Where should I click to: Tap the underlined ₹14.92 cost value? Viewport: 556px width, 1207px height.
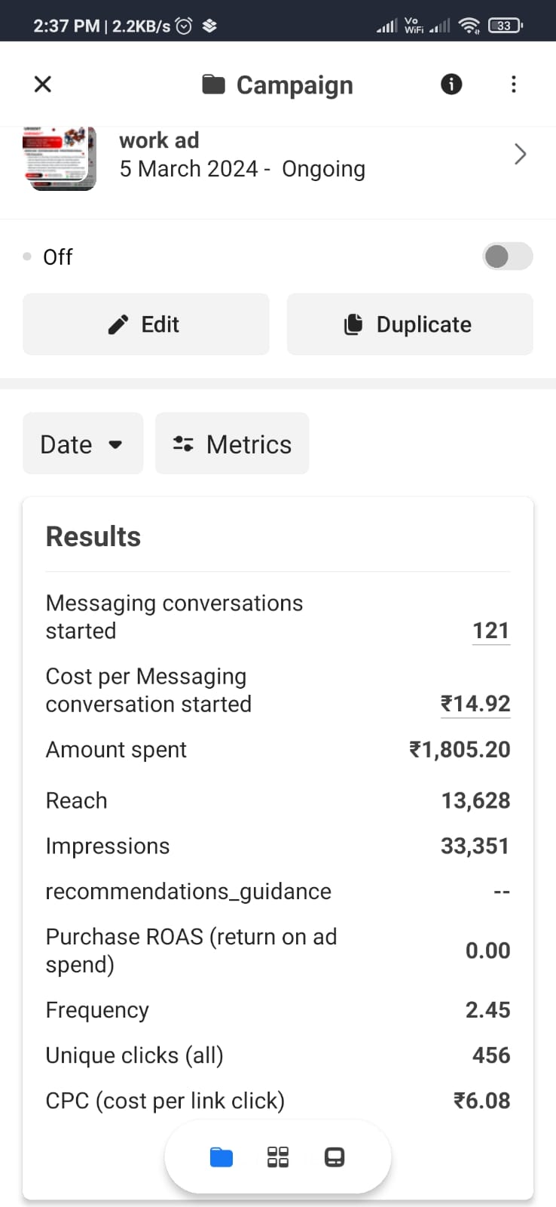[475, 704]
